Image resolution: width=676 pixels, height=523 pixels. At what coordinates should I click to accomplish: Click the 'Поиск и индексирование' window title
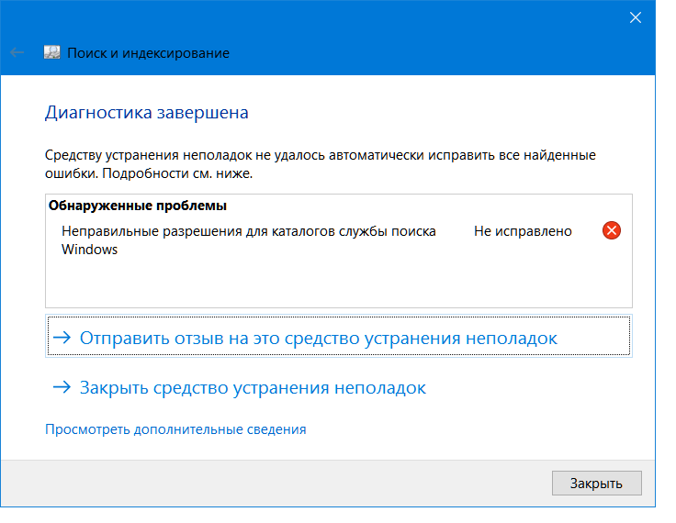coord(148,53)
